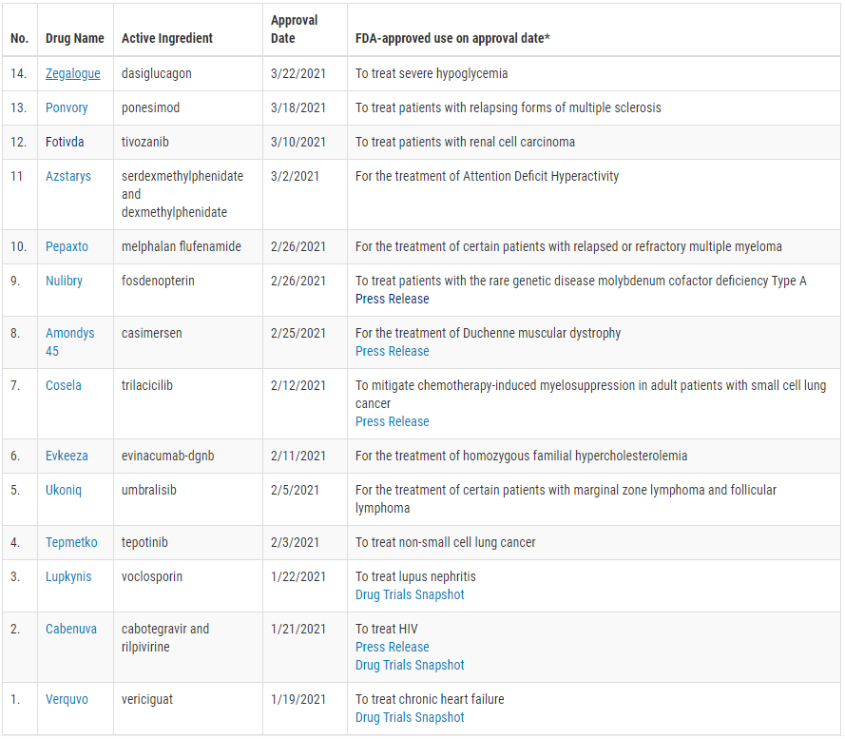Image resolution: width=845 pixels, height=739 pixels.
Task: Click the 3/18/2021 approval date
Action: [298, 107]
